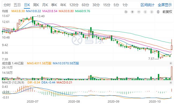The width and height of the screenshot is (174, 105).
Task: Select the 日K tab
Action: [x=27, y=5]
